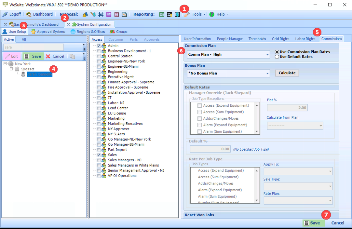Screen dimensions: 352x229
Task: Select Sarah Connolly in the user tree
Action: [x=39, y=74]
